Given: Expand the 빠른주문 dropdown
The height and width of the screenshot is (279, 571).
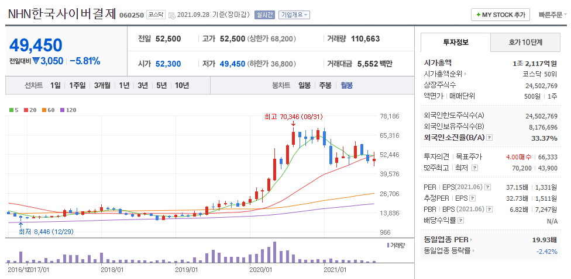Looking at the screenshot, I should pos(553,15).
